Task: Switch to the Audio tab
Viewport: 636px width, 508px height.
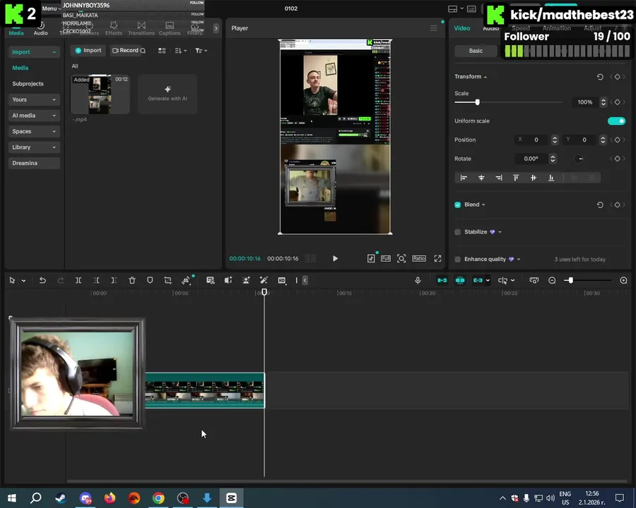Action: (40, 29)
